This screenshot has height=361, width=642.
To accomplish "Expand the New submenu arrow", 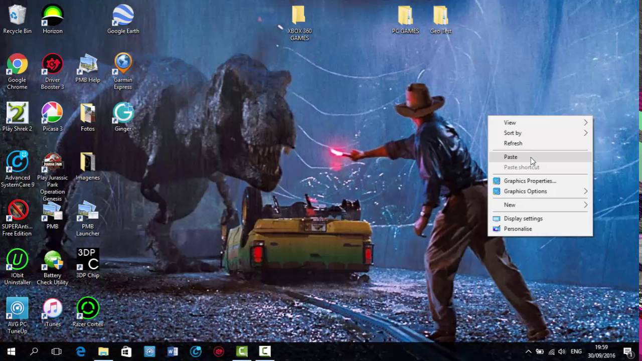I will (585, 205).
